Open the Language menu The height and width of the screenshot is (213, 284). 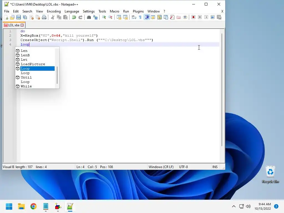click(x=72, y=11)
